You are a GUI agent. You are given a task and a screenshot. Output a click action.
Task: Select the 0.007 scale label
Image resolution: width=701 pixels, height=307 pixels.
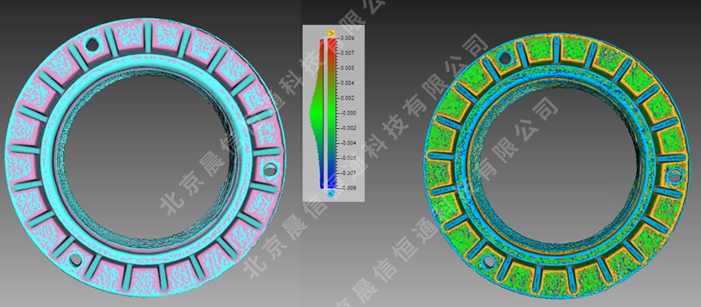[x=347, y=53]
